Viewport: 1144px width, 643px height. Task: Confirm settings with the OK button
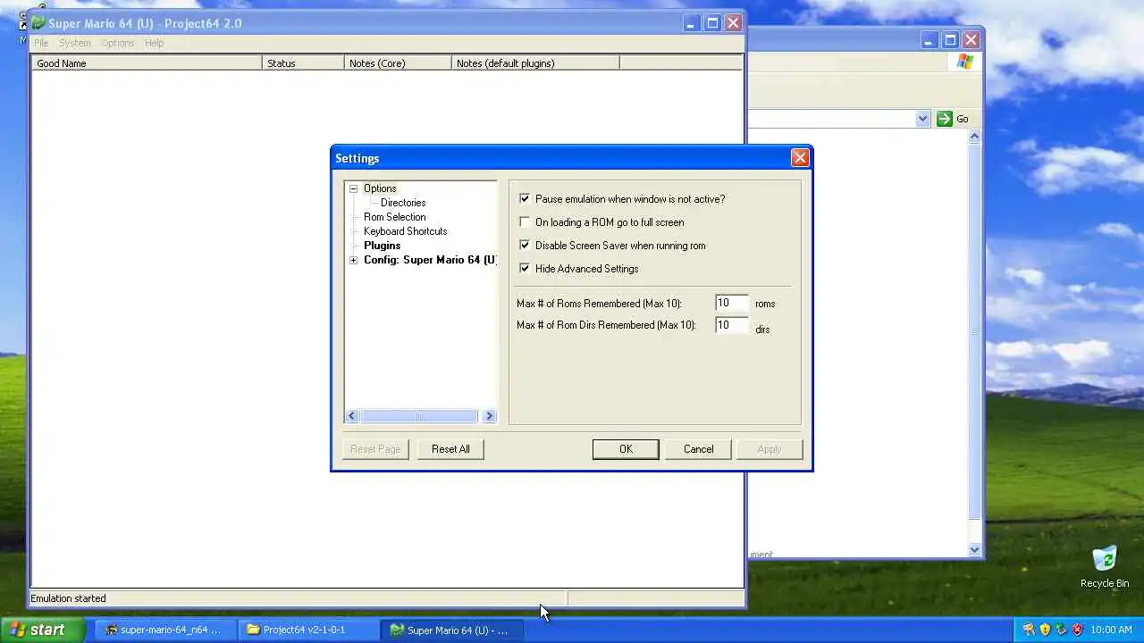coord(626,449)
